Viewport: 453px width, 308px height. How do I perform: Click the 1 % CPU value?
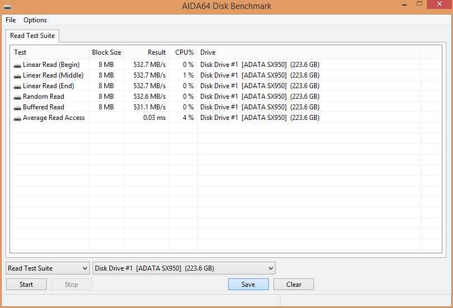coord(188,75)
